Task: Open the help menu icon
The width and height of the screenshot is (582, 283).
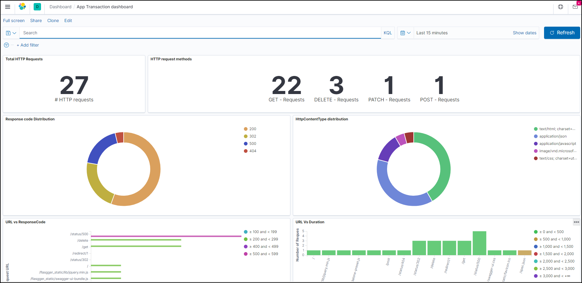Action: pos(561,7)
